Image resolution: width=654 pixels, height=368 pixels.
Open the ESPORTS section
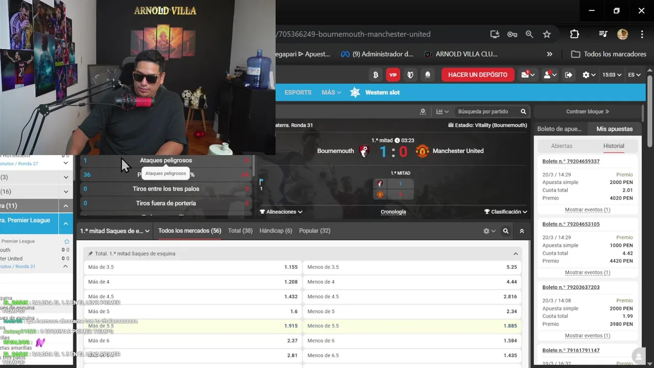(298, 93)
